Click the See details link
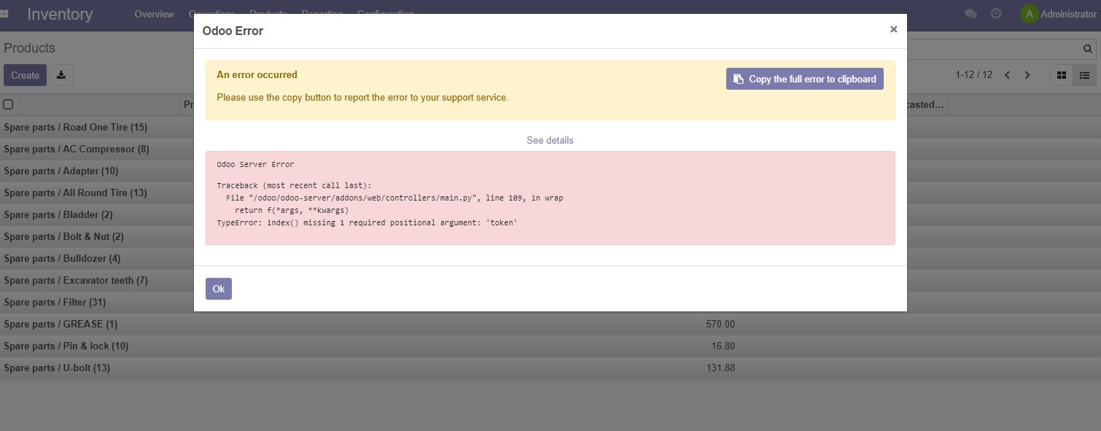Image resolution: width=1101 pixels, height=431 pixels. [x=550, y=140]
